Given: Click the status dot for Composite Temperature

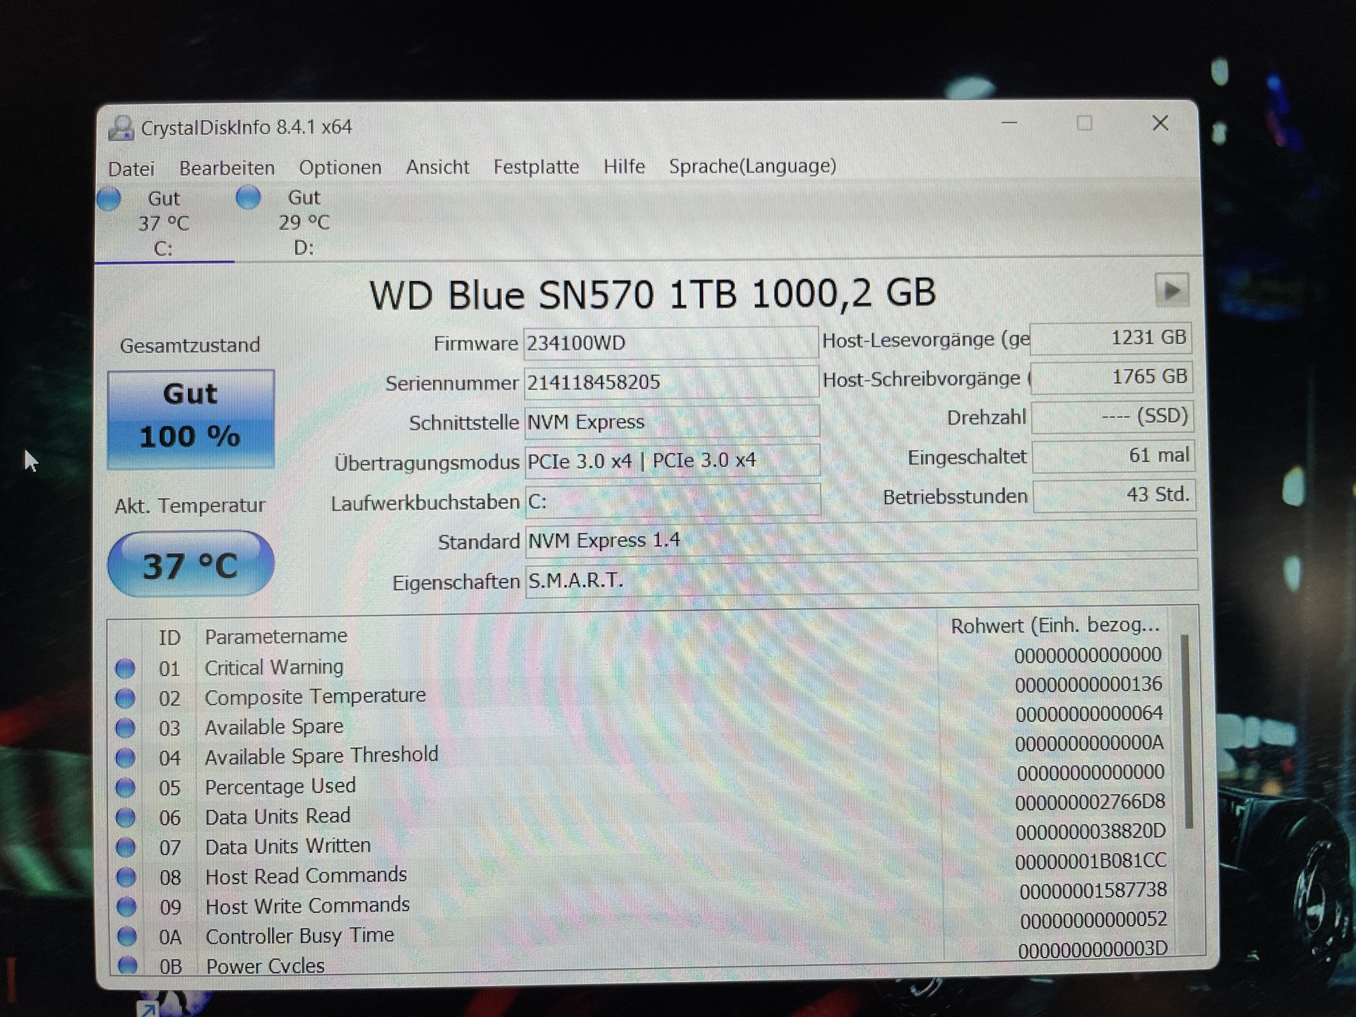Looking at the screenshot, I should coord(125,698).
